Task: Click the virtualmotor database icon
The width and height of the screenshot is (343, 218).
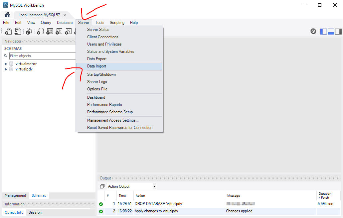Action: 11,63
